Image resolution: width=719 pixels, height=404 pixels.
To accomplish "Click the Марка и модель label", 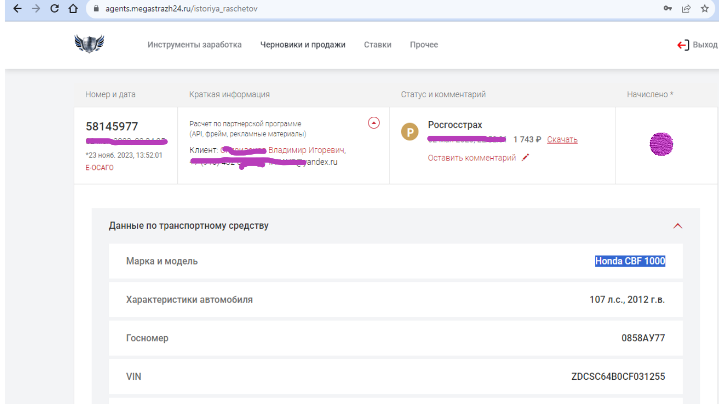I will pyautogui.click(x=162, y=261).
